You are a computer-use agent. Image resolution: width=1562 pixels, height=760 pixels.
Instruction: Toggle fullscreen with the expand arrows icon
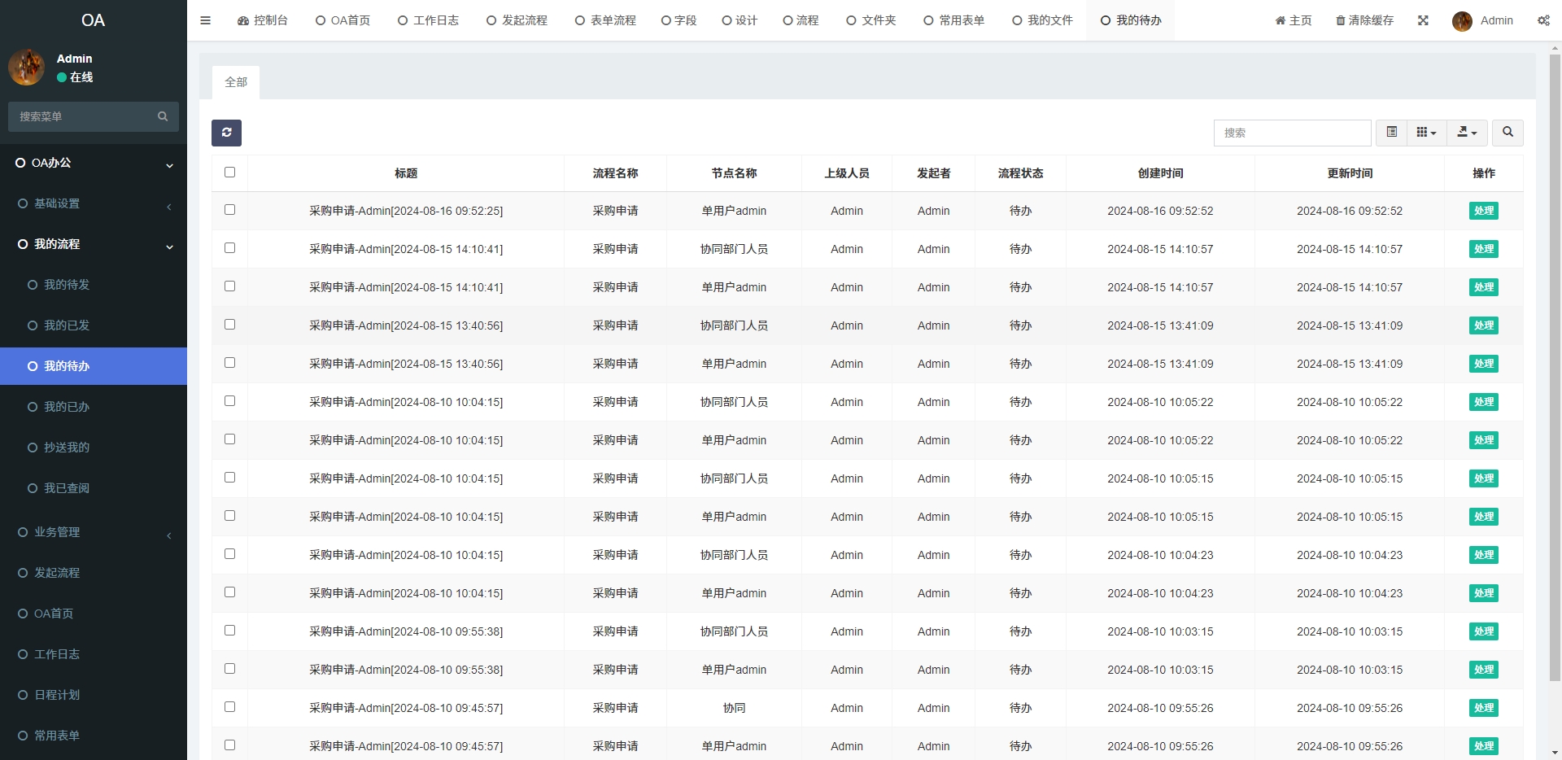1423,20
